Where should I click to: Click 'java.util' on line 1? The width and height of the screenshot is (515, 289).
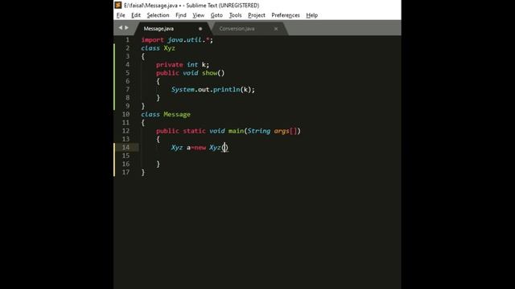[x=184, y=39]
